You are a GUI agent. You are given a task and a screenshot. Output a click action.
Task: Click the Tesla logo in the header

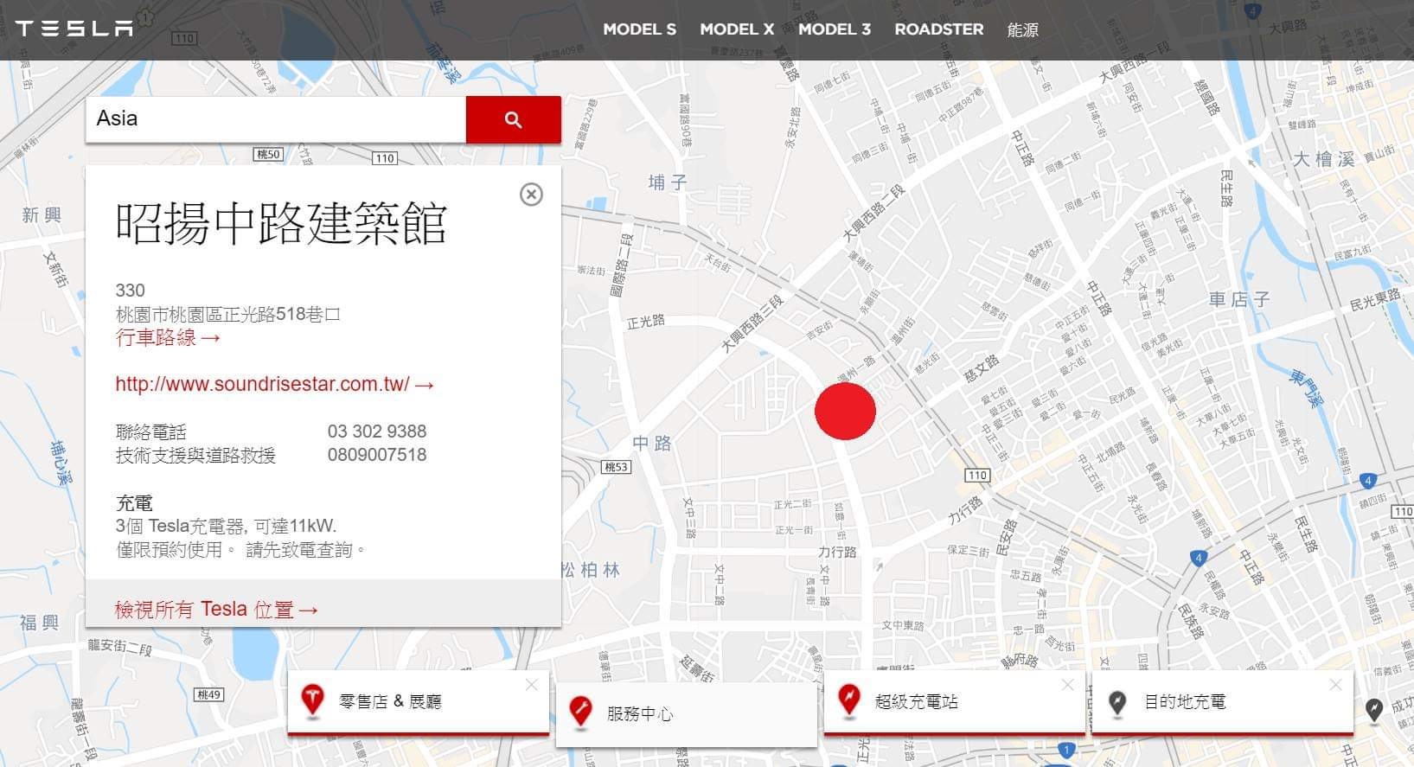[x=74, y=29]
